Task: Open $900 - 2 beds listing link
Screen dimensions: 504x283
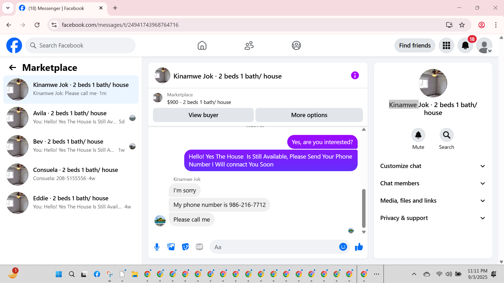Action: coord(199,102)
